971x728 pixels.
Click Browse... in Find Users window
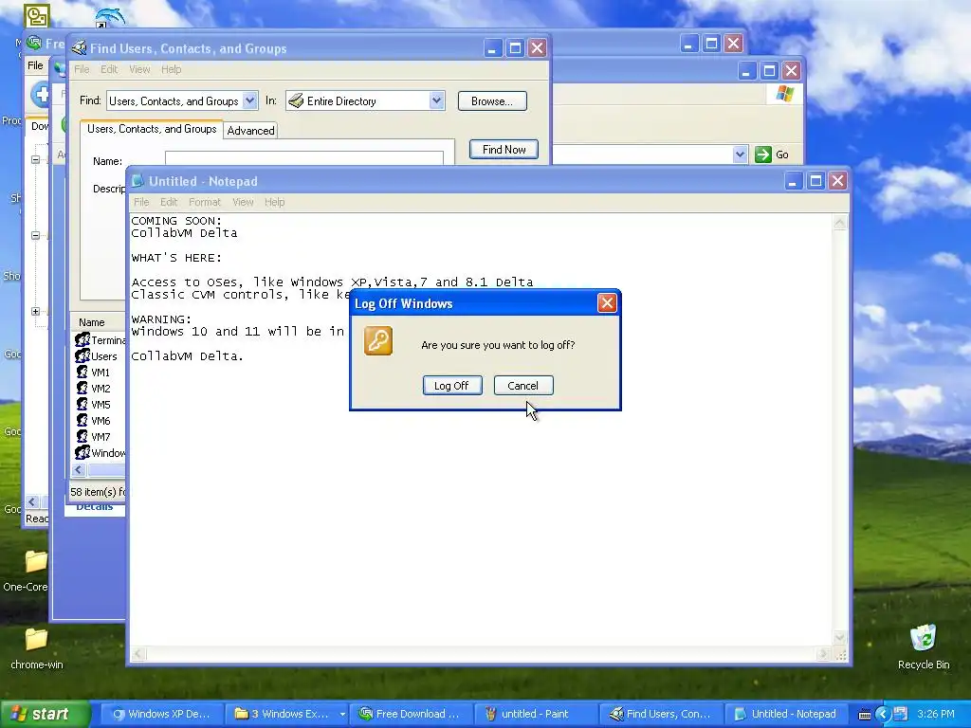click(492, 100)
